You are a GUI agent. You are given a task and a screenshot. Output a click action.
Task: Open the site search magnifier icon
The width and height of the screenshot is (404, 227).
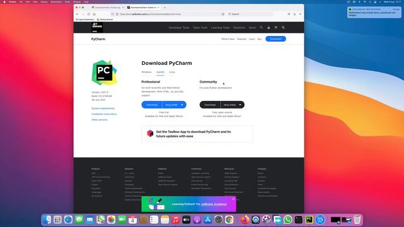[x=261, y=27]
